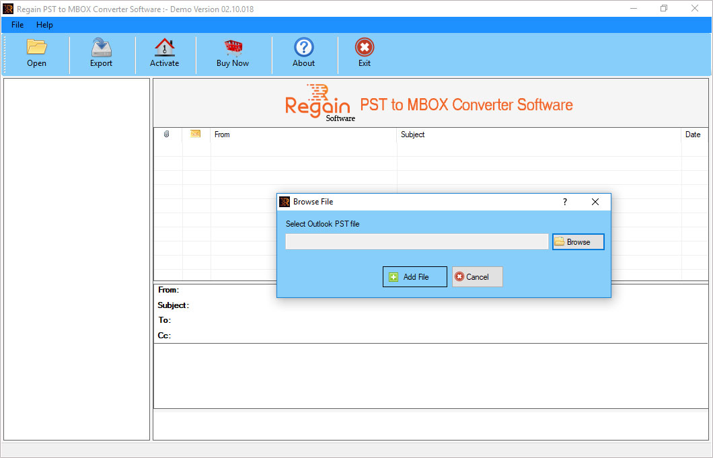Image resolution: width=713 pixels, height=458 pixels.
Task: Cancel the Browse File dialog
Action: [x=477, y=276]
